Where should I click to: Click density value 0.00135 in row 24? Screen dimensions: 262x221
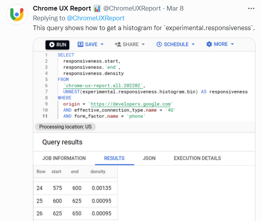pyautogui.click(x=101, y=188)
